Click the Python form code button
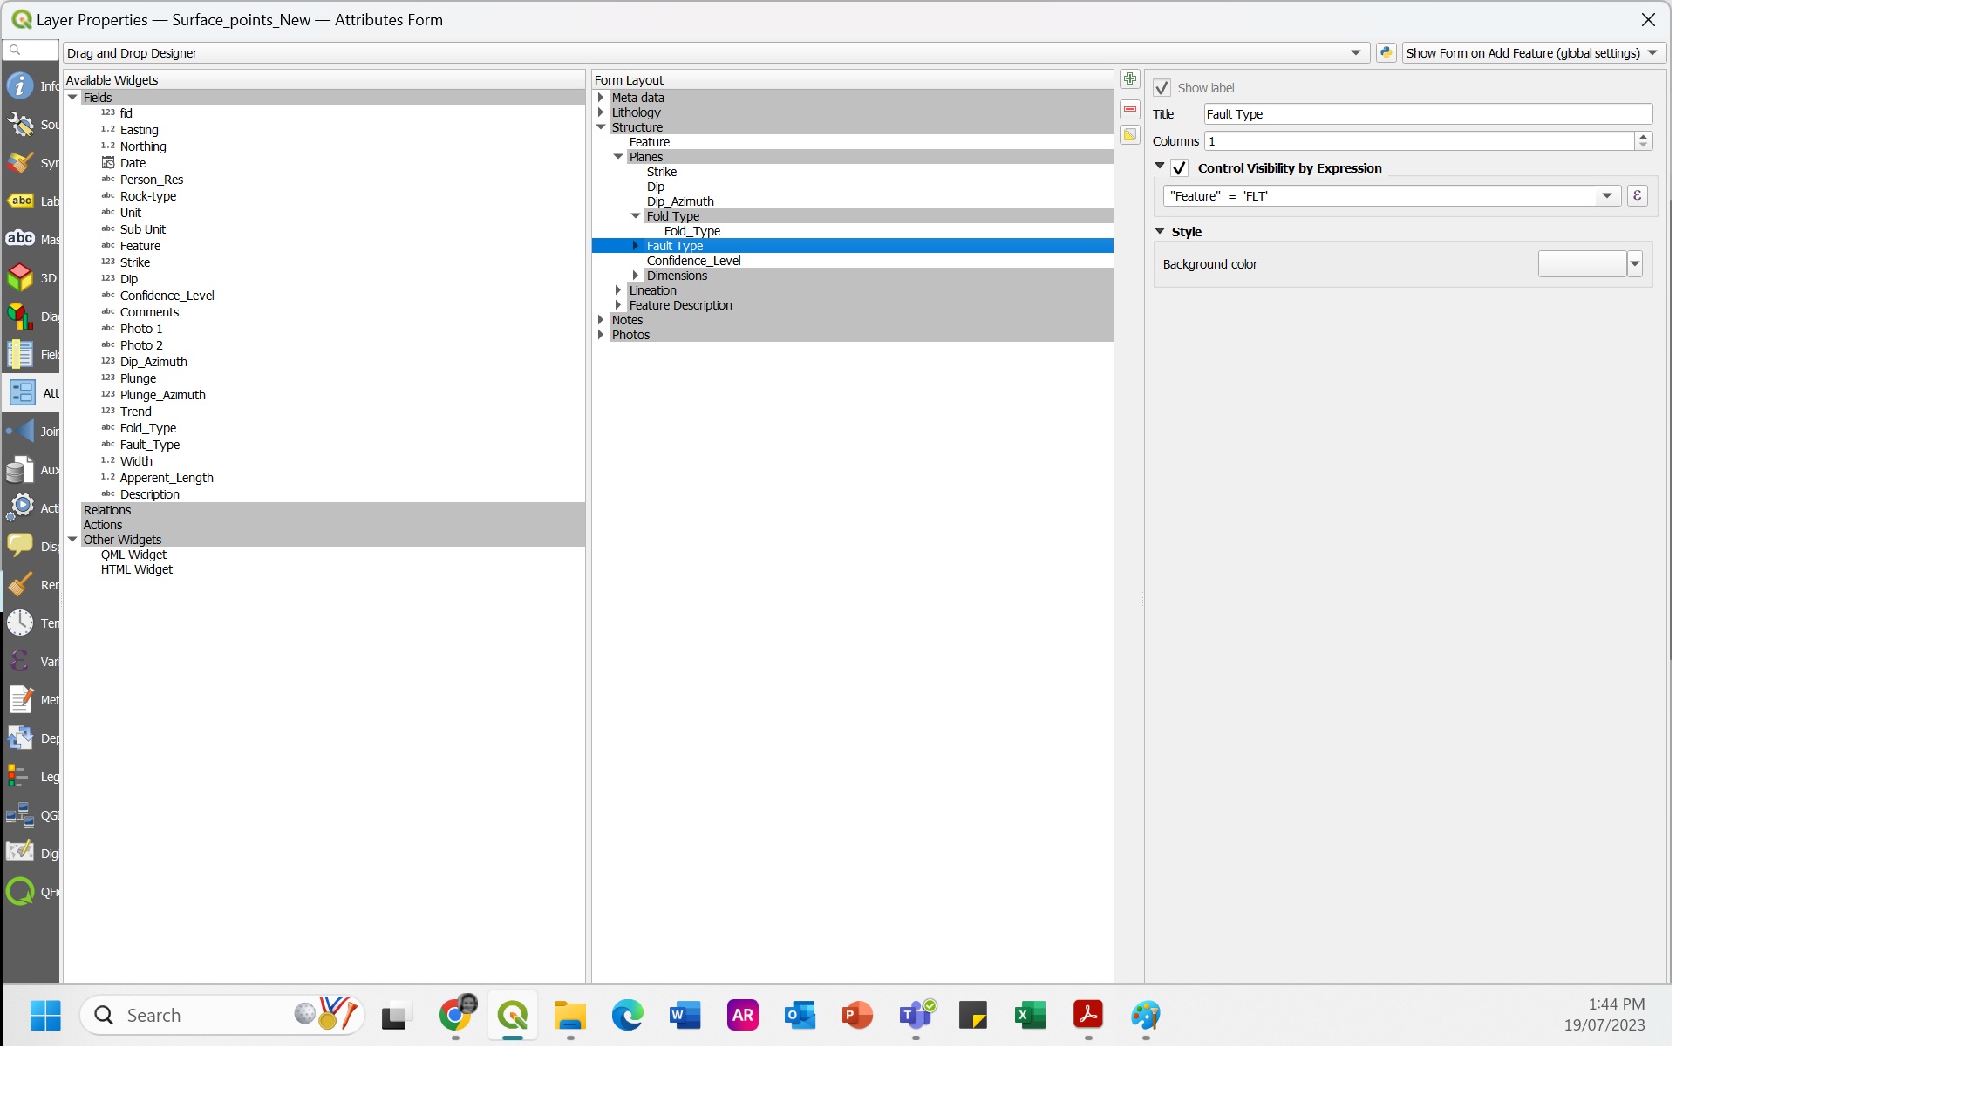 [x=1386, y=52]
